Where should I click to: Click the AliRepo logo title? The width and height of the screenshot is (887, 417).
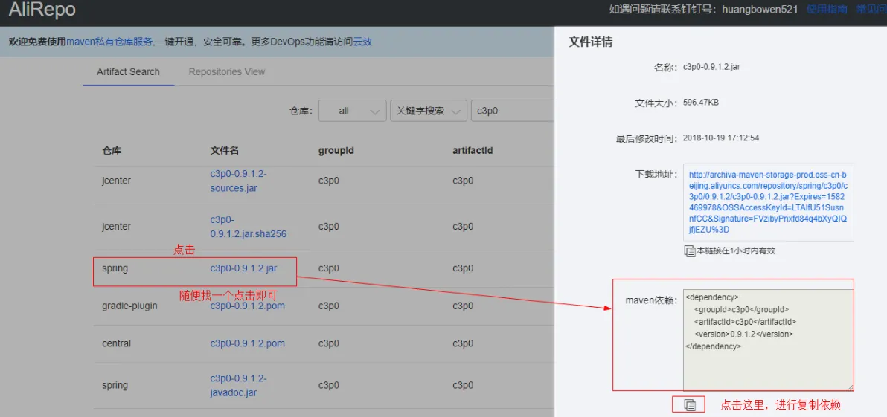click(x=42, y=10)
